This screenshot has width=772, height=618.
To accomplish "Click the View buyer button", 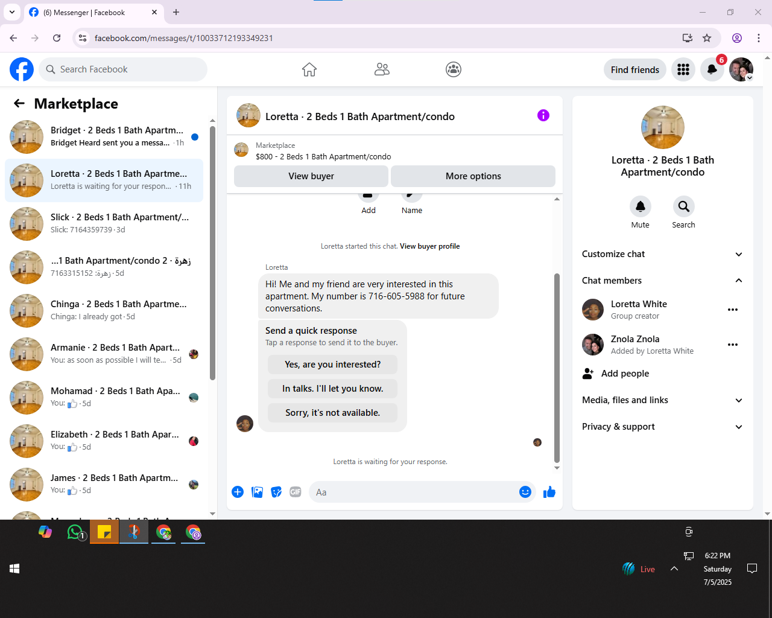I will click(311, 176).
